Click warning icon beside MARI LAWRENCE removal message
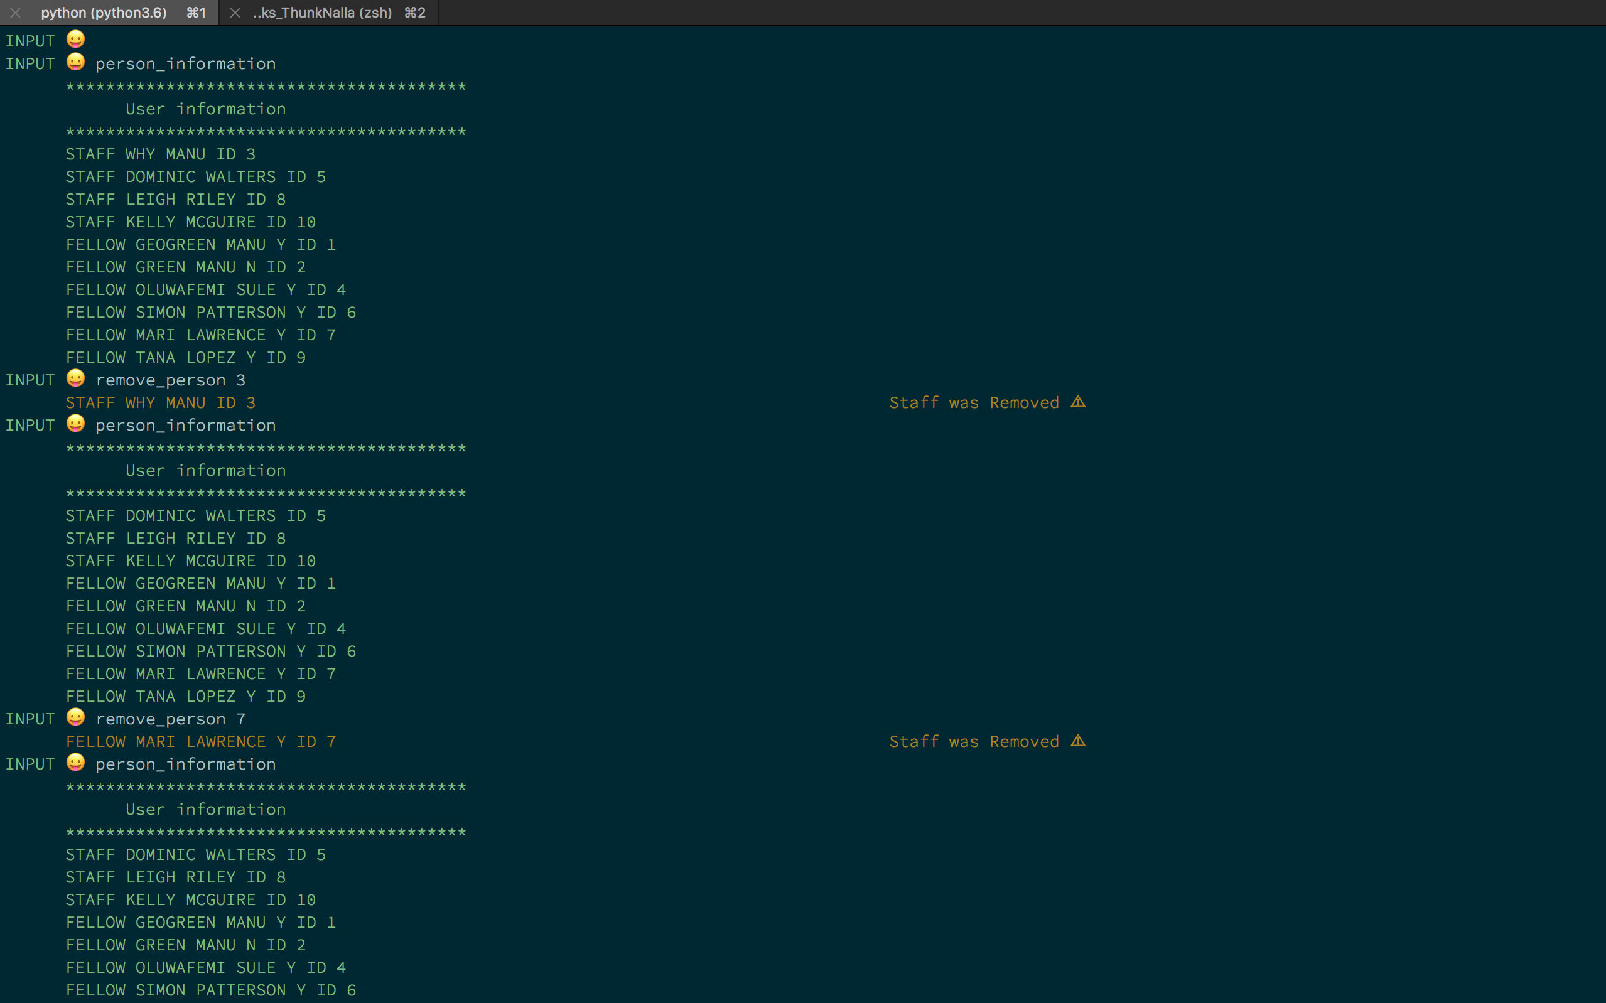This screenshot has width=1606, height=1003. tap(1078, 741)
